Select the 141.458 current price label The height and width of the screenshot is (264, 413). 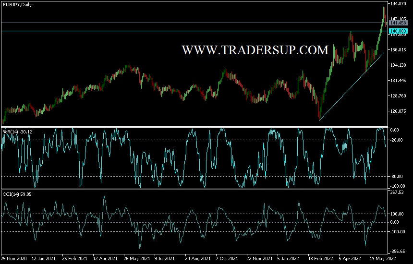click(x=398, y=23)
